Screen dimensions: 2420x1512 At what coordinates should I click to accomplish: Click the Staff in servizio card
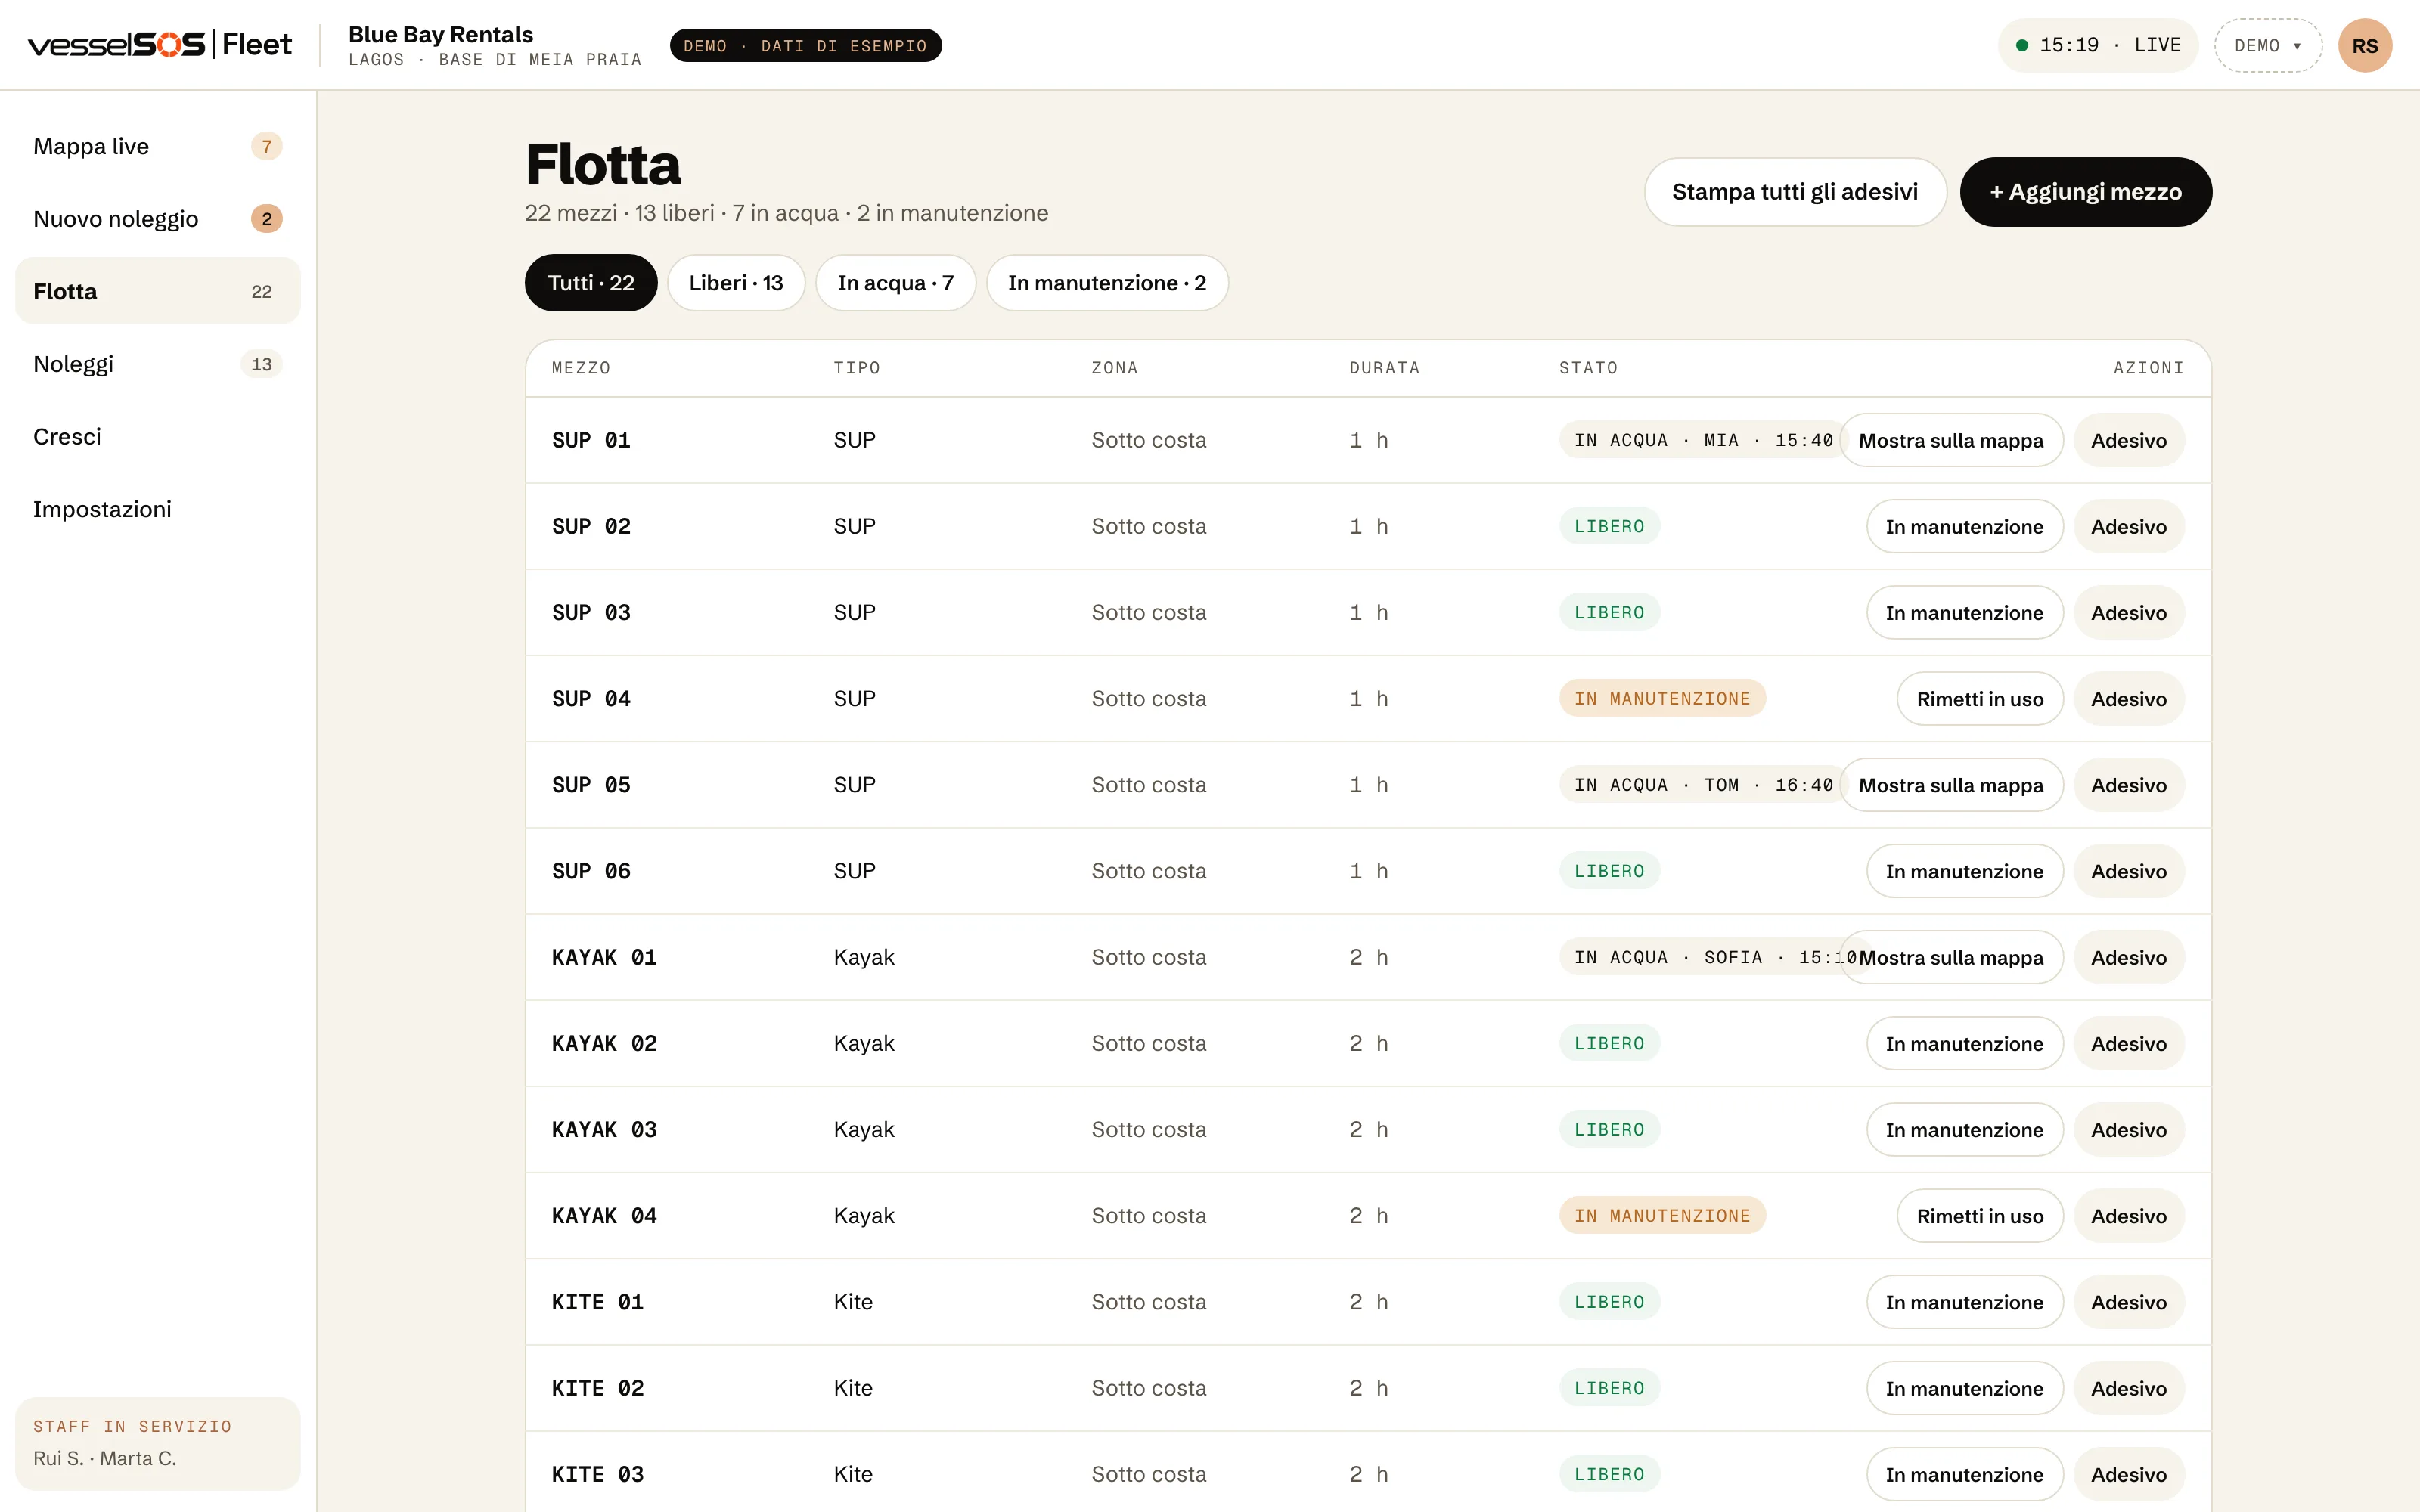(x=158, y=1443)
